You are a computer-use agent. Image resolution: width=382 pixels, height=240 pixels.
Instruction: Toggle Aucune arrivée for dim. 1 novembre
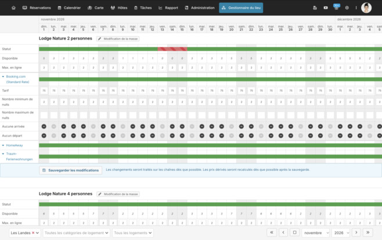point(44,126)
